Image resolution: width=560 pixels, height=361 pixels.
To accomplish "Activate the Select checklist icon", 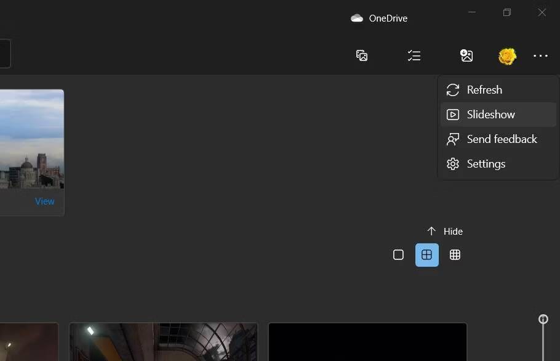I will point(414,56).
